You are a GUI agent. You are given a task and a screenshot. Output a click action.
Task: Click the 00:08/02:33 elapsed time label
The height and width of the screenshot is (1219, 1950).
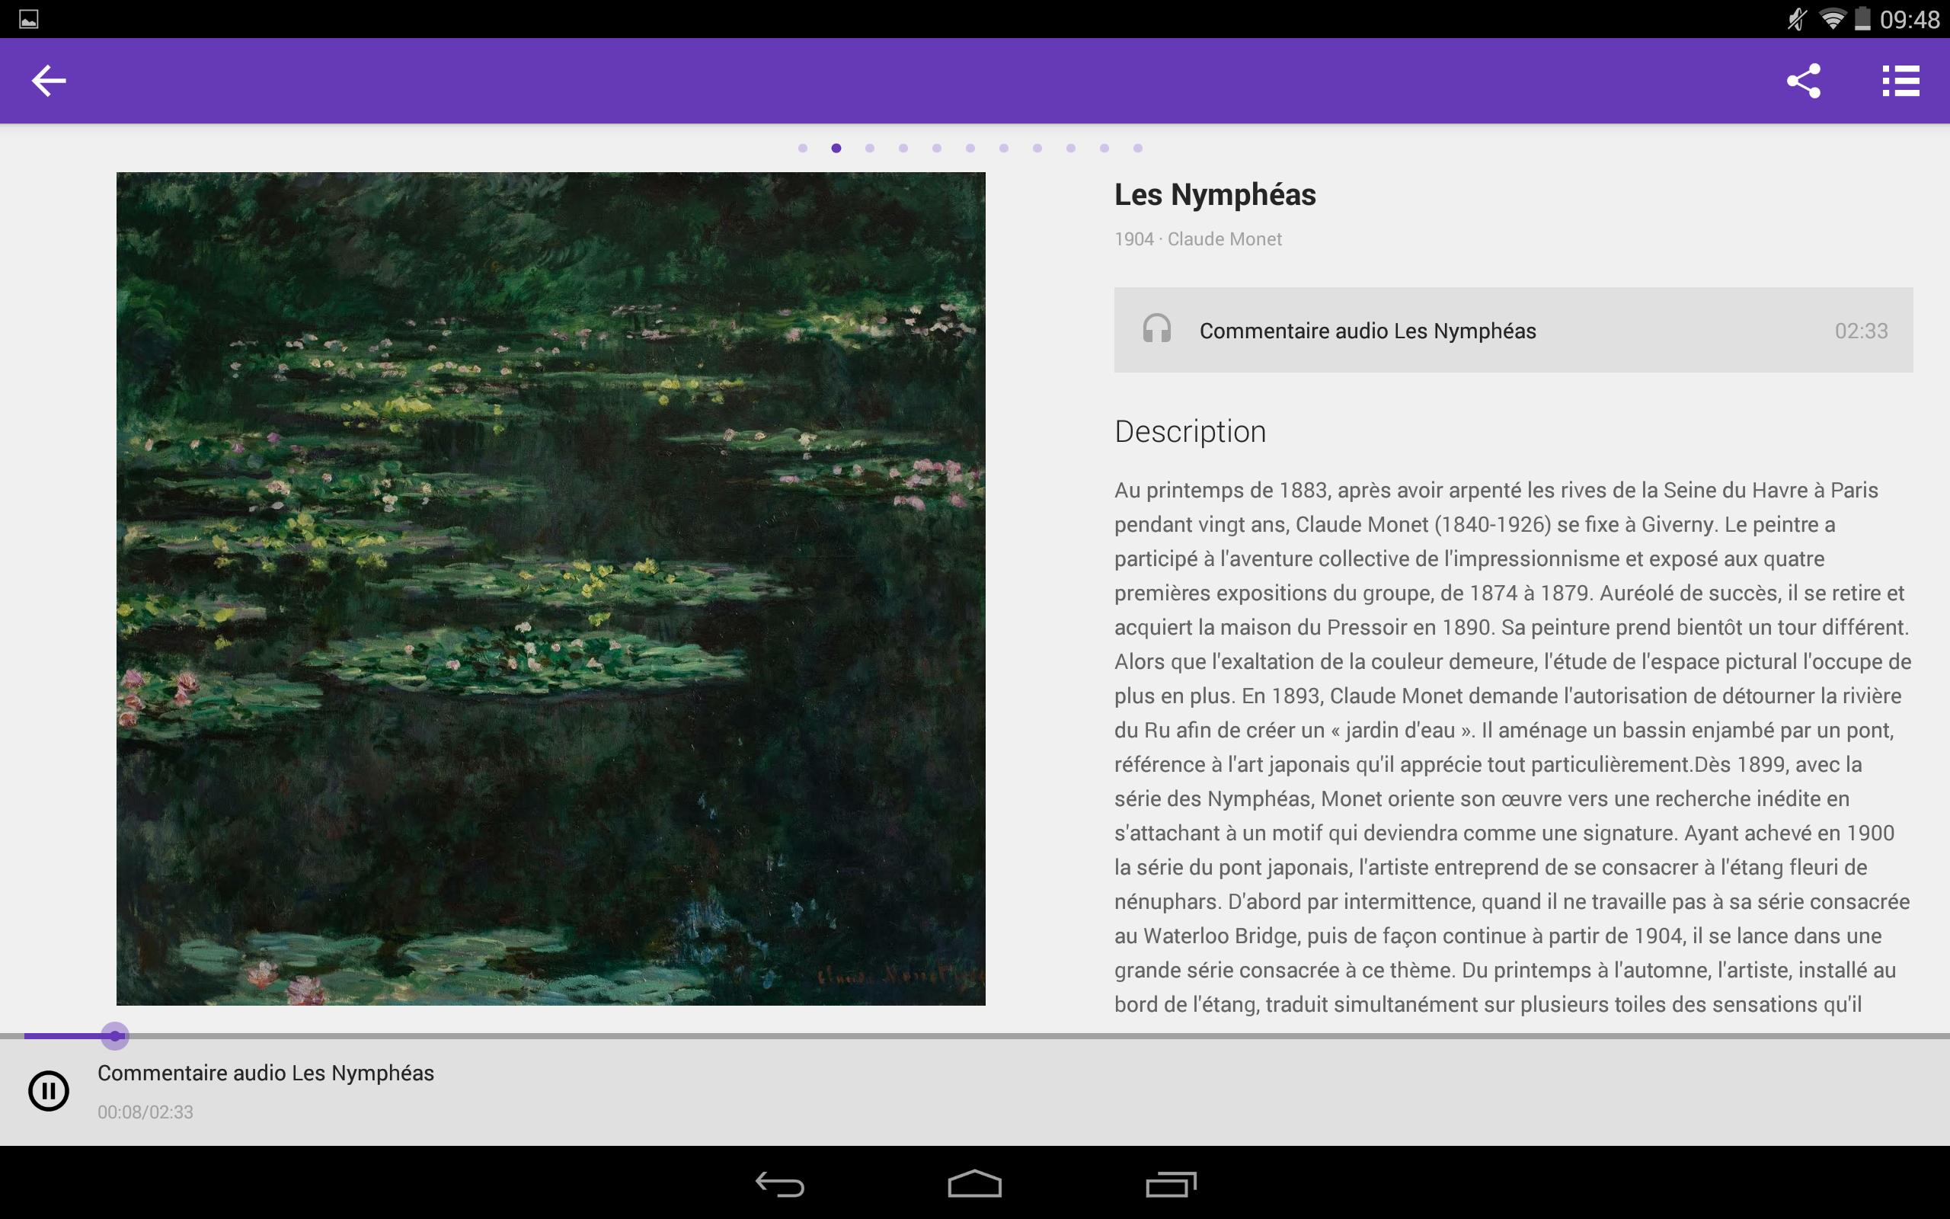point(145,1112)
